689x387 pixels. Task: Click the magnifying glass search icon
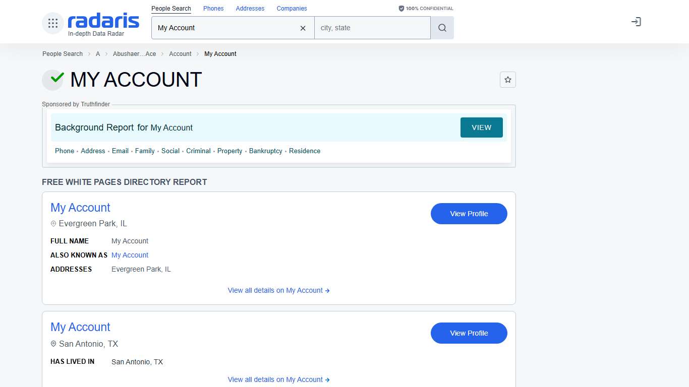click(x=441, y=28)
